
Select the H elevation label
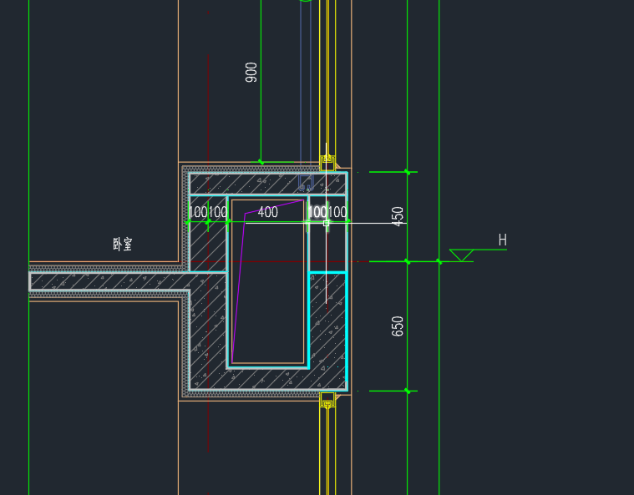pyautogui.click(x=502, y=241)
